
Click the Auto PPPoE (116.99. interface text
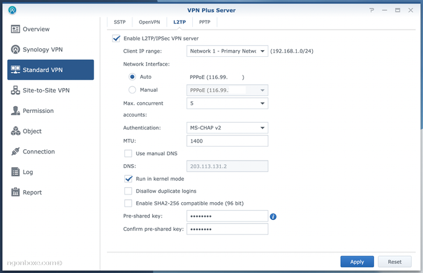click(217, 77)
